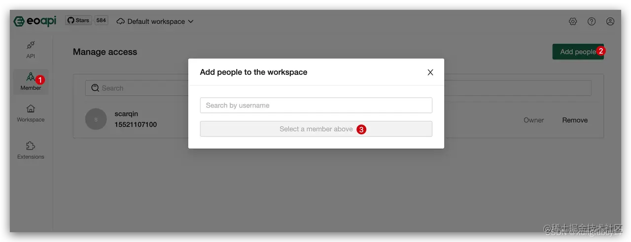Open the GitHub Stars badge
The image size is (631, 242).
[x=79, y=20]
